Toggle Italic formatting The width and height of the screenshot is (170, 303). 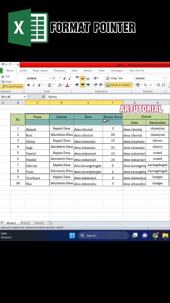34,85
